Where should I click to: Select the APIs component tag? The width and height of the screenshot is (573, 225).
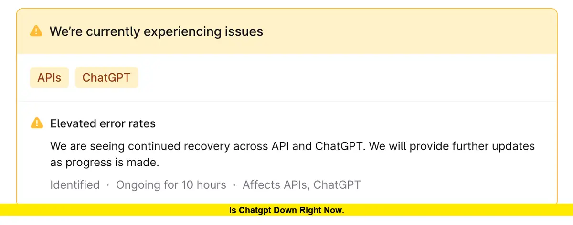(x=49, y=78)
